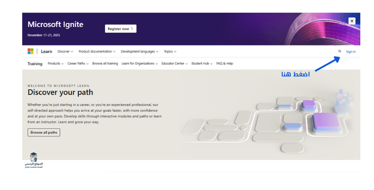The height and width of the screenshot is (190, 374).
Task: Click the Training heading link
Action: click(35, 64)
